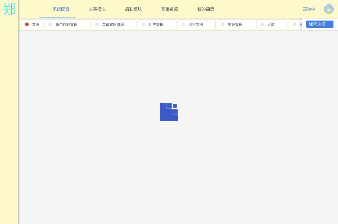Open the user avatar icon
This screenshot has height=224, width=338.
[x=329, y=9]
